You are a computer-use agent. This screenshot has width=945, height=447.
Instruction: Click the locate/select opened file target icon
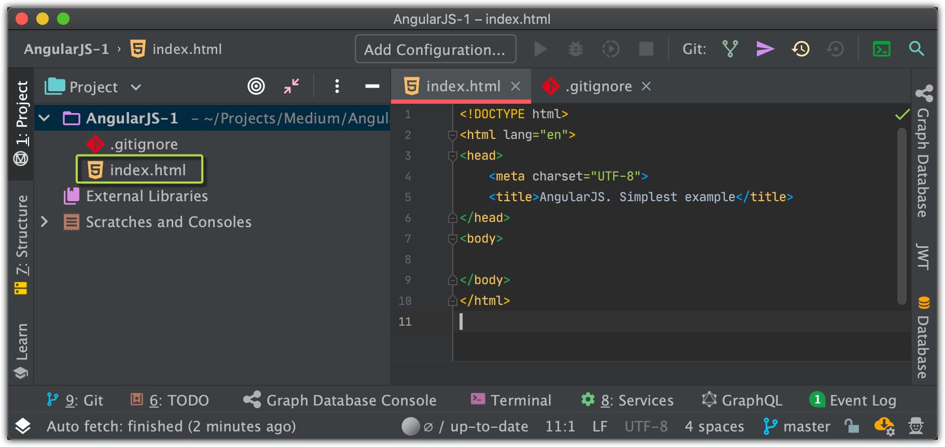tap(256, 86)
